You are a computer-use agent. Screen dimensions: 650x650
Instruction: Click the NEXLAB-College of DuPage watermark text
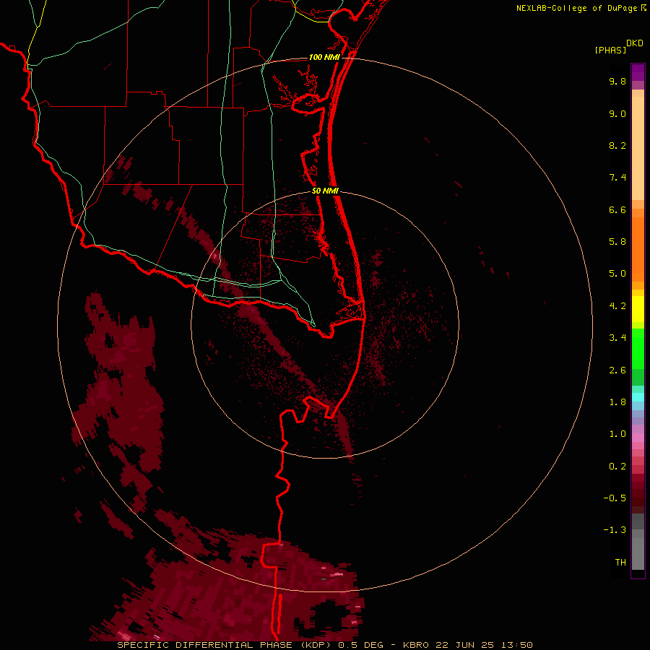576,8
